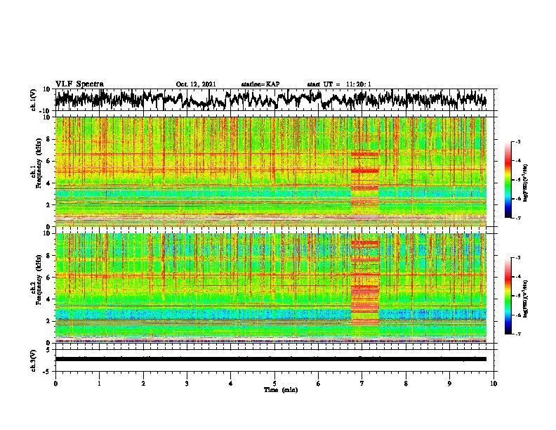556x430 pixels.
Task: Click time axis tick label "6" at the bottom
Action: coord(319,384)
